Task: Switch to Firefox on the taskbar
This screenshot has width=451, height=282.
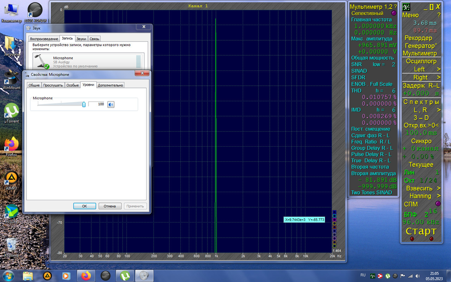Action: coord(86,275)
